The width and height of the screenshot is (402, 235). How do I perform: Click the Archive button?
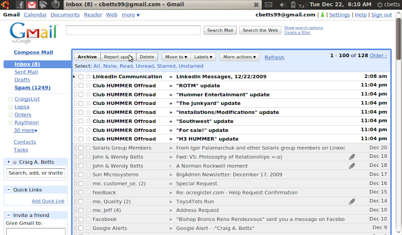coord(87,57)
